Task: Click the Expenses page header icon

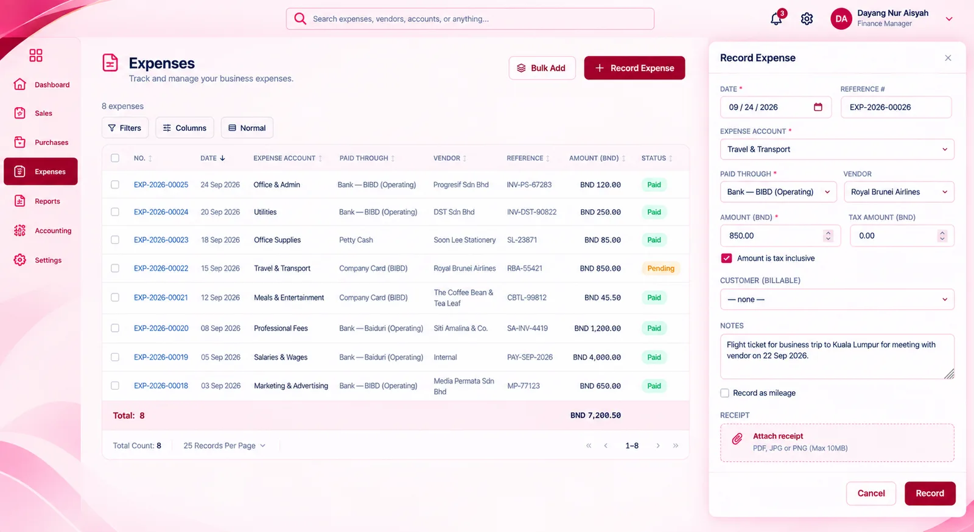Action: click(x=110, y=63)
